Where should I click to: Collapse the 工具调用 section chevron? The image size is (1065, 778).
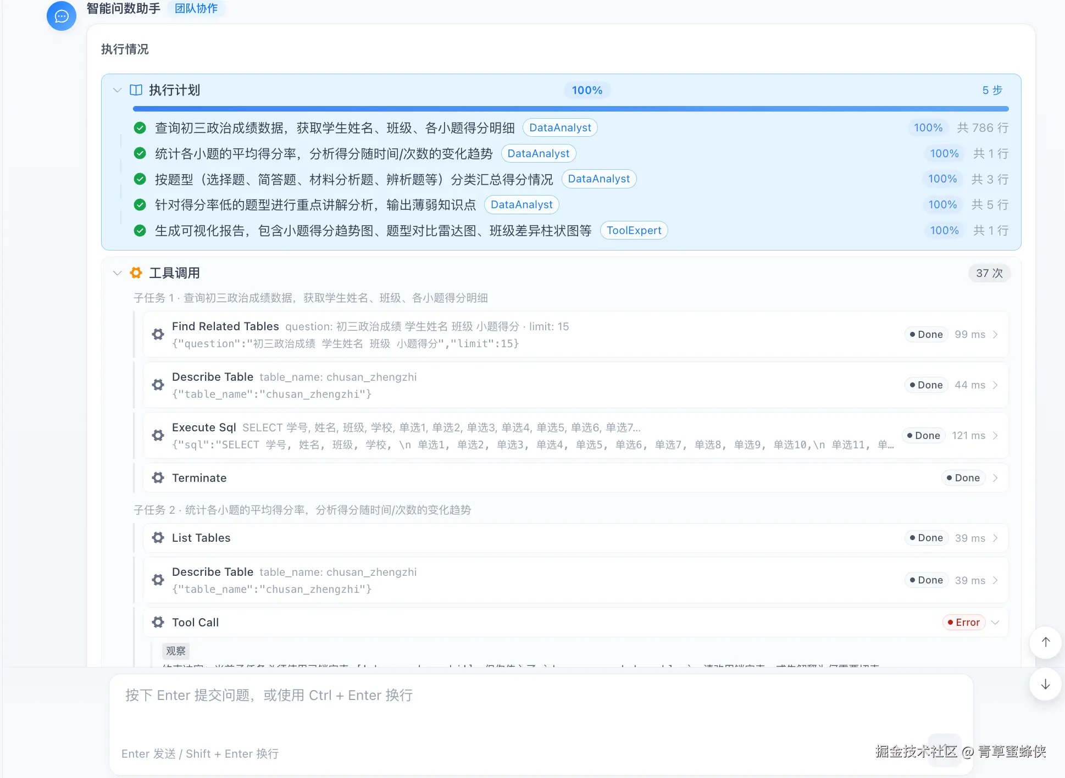(x=117, y=273)
